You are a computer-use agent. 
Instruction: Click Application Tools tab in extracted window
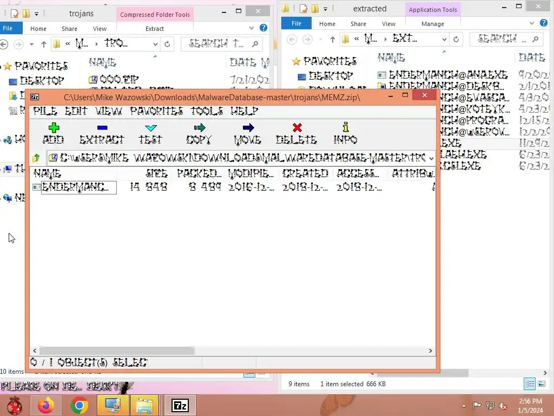coord(433,10)
